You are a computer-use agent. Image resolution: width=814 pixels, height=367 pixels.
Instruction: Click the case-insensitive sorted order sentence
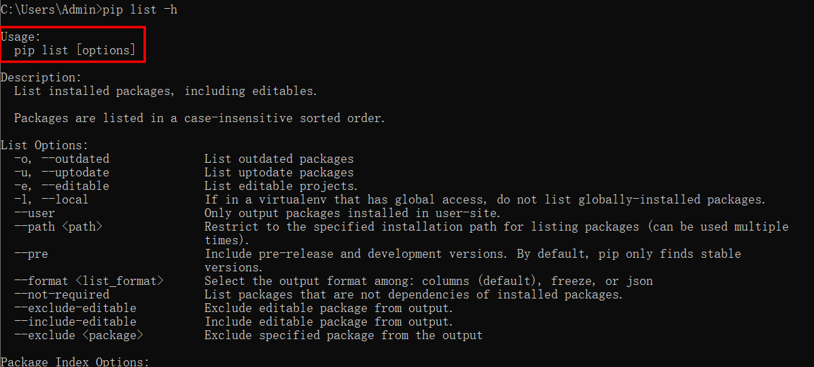[199, 118]
